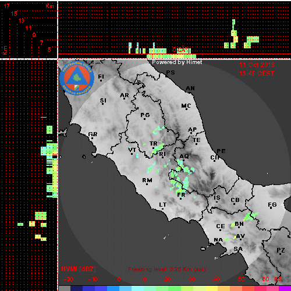Select the CB city label
291x291 pixels.
(235, 200)
